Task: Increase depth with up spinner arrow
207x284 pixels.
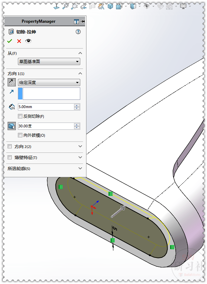Action: 77,105
